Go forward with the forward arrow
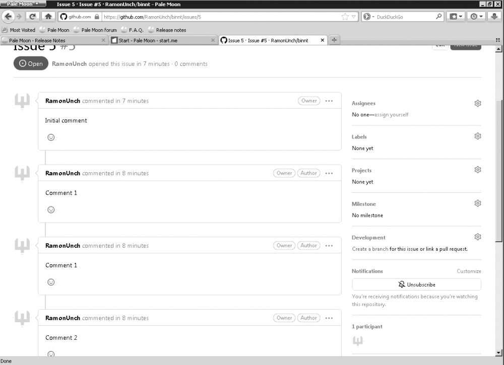 click(x=19, y=17)
